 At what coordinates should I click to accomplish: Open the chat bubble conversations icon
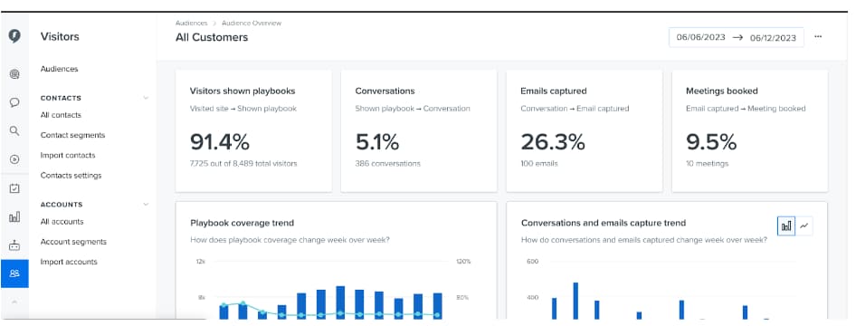coord(14,102)
